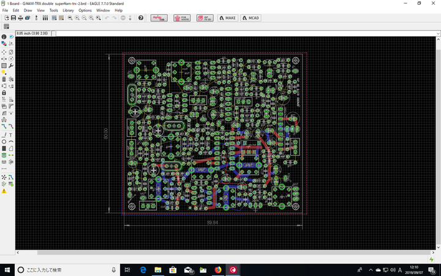Click the MCAD button
The height and width of the screenshot is (276, 441).
click(x=251, y=18)
